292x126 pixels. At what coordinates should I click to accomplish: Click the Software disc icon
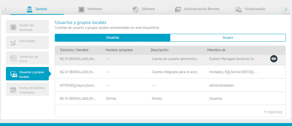tap(135, 9)
